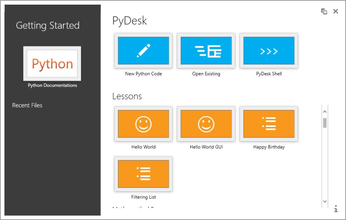Click the Hello World GUI label
This screenshot has width=346, height=220.
(x=206, y=147)
